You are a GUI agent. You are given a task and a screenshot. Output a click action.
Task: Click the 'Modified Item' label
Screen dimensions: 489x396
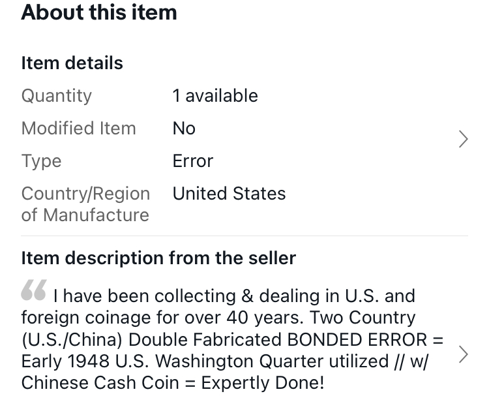coord(79,129)
